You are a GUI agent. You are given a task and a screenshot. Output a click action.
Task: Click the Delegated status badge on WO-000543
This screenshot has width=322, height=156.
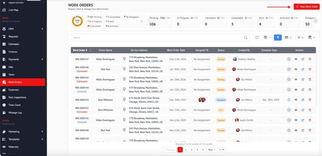(x=221, y=100)
